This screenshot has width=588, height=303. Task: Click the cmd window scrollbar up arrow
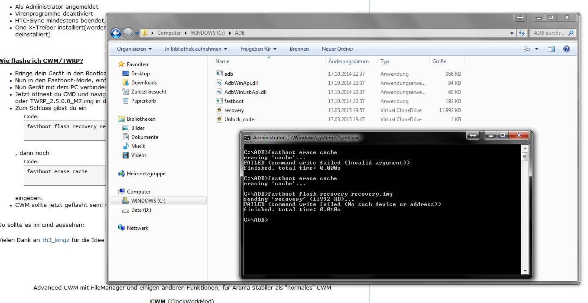click(525, 148)
